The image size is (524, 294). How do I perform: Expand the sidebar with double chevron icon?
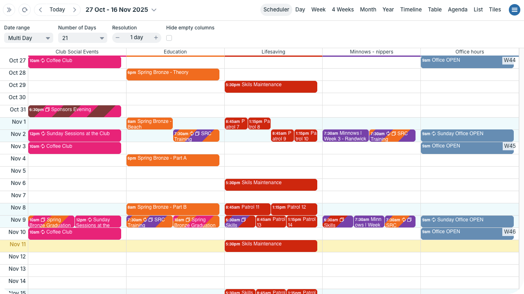[9, 10]
